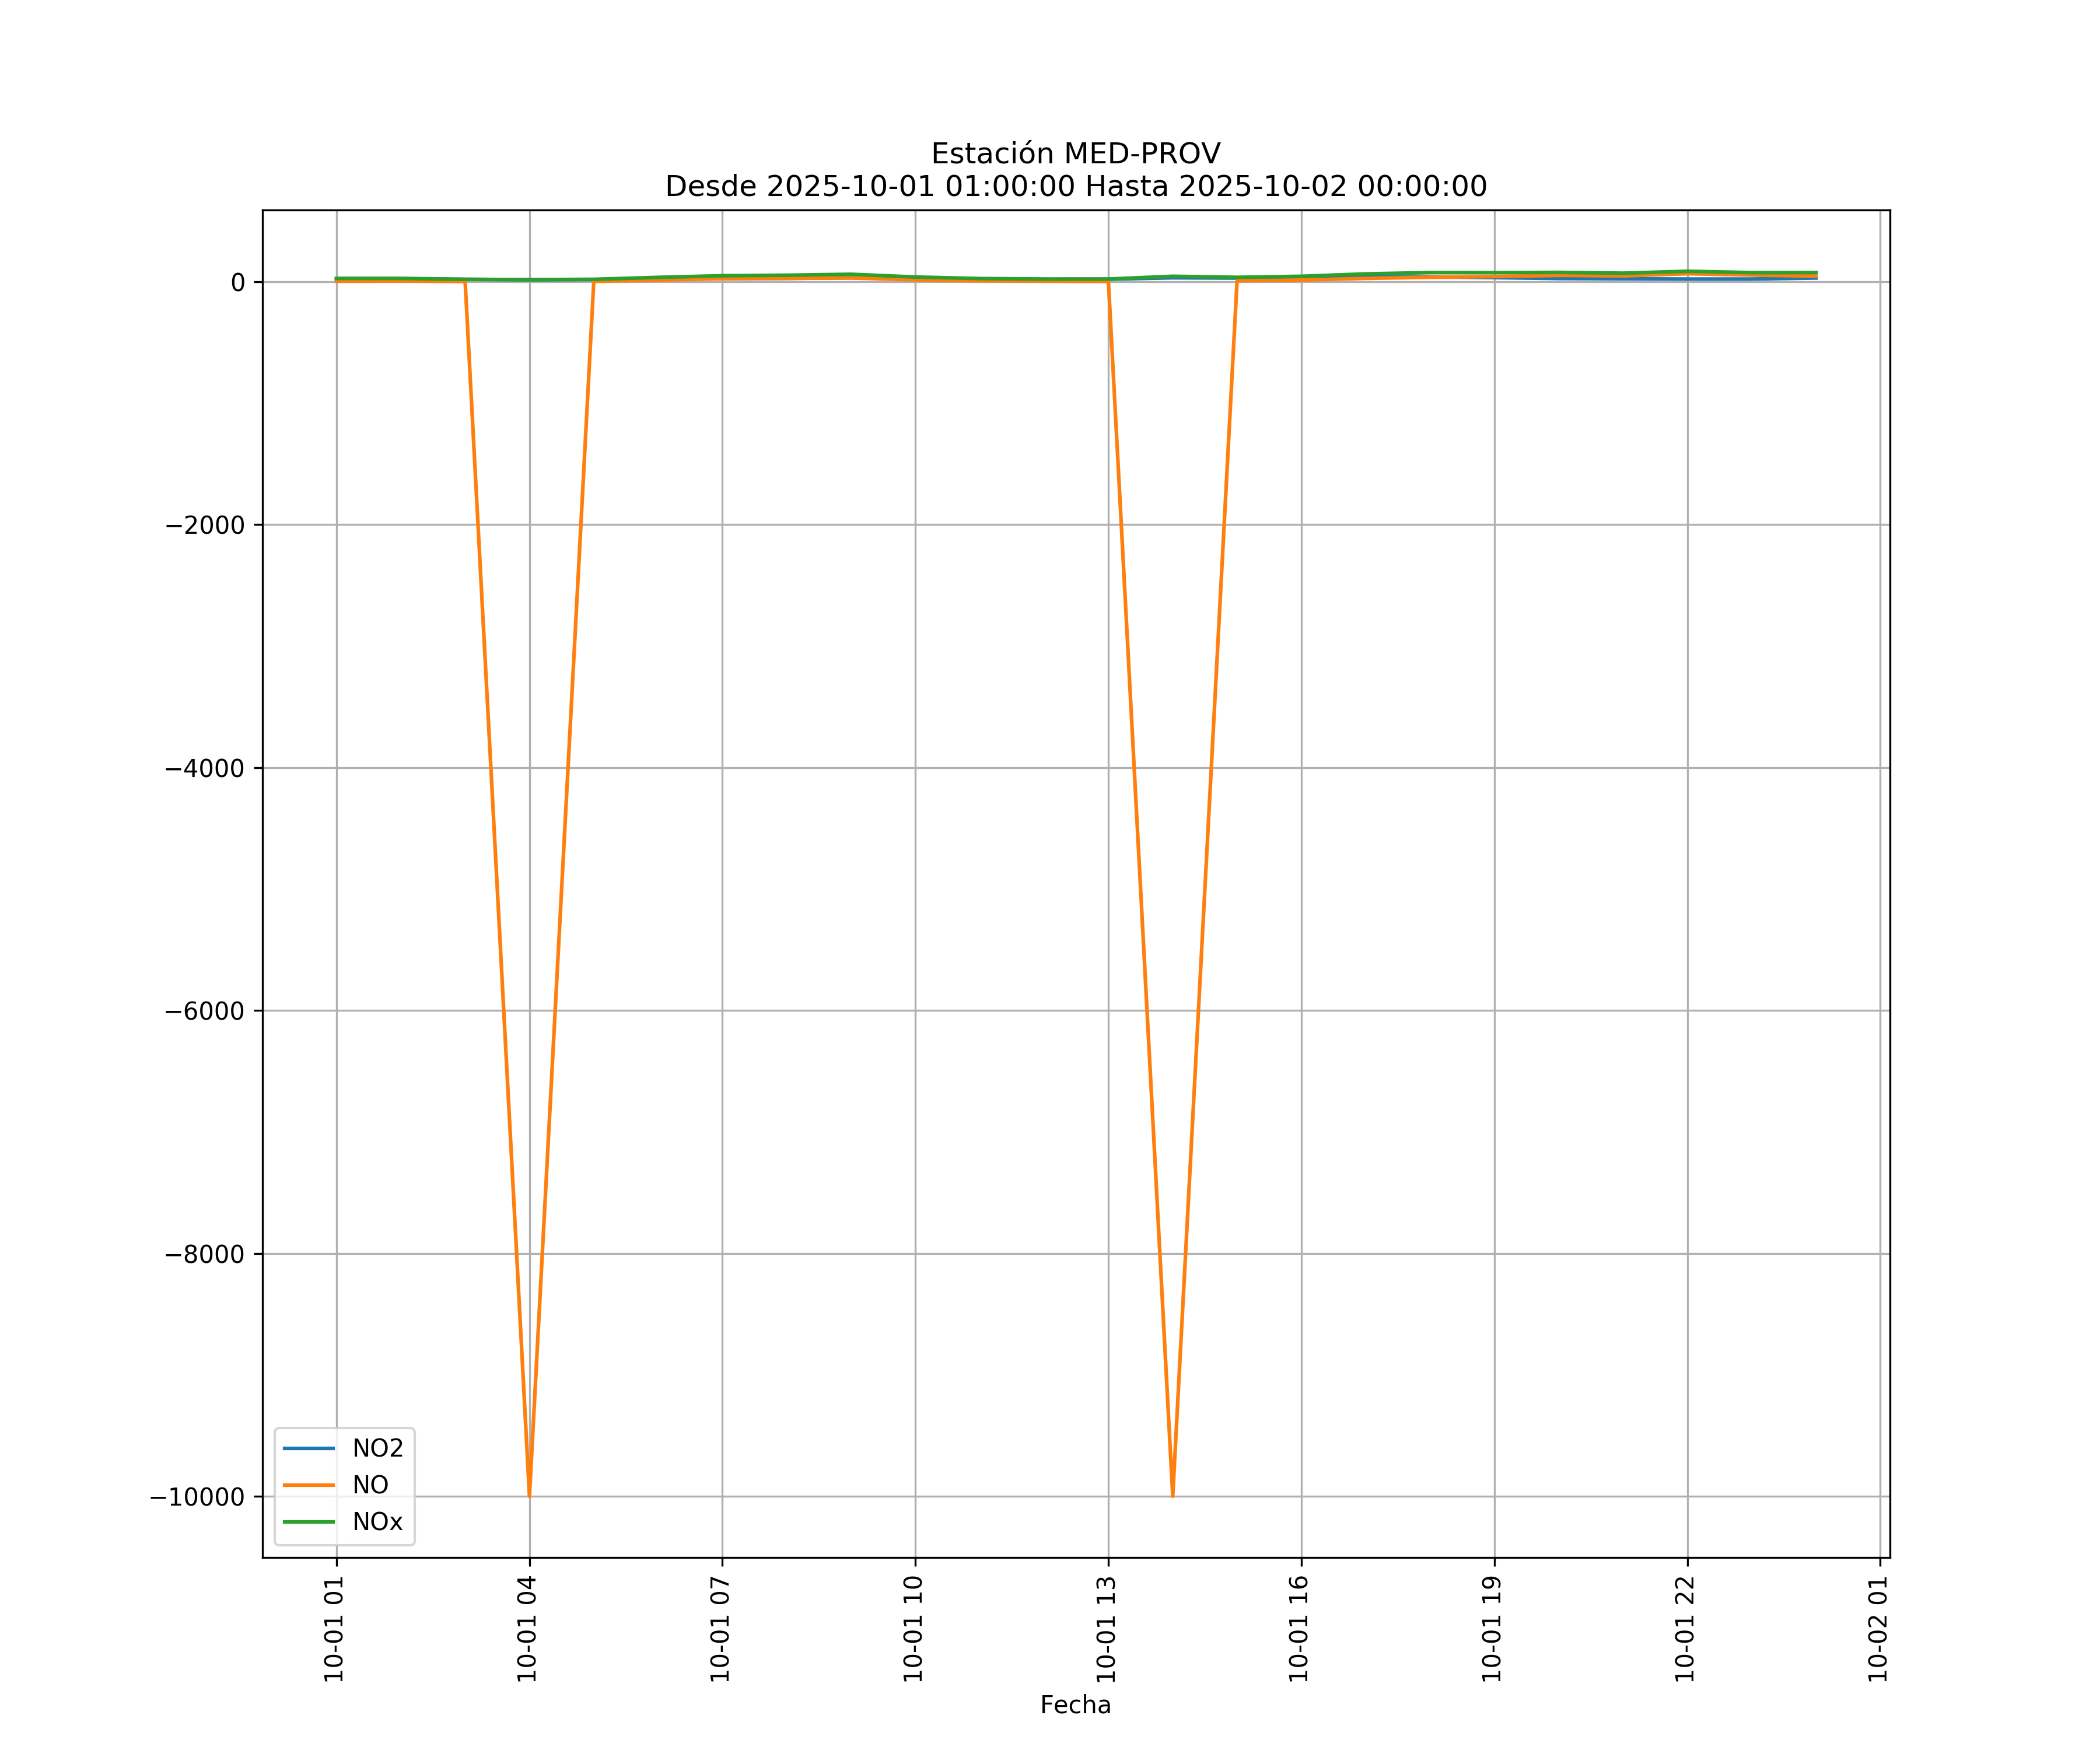The image size is (2100, 1750).
Task: Click the '10-01 04' x-axis tick label
Action: (x=528, y=1629)
